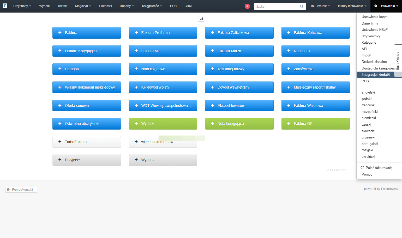Image resolution: width=402 pixels, height=238 pixels.
Task: Click the Fakturownia logo icon
Action: (x=5, y=6)
